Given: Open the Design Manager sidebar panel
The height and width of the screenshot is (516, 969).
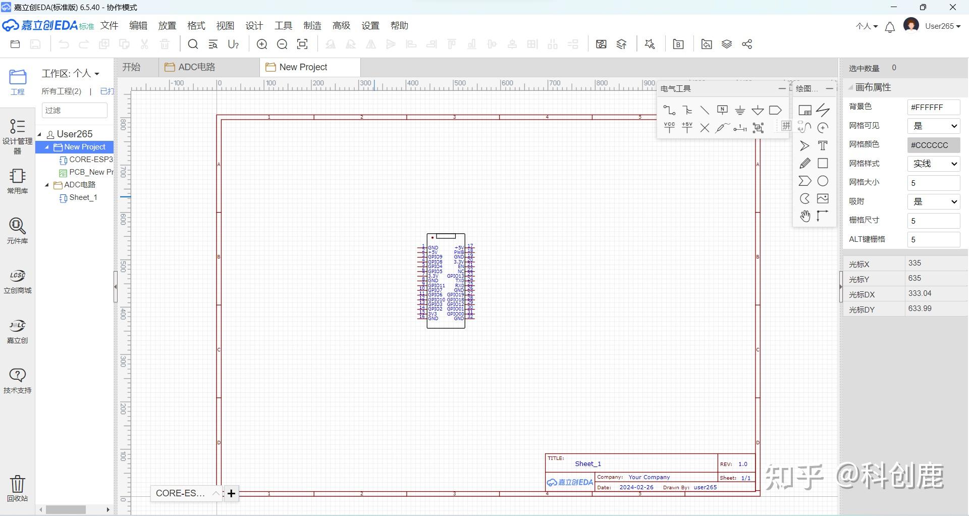Looking at the screenshot, I should [17, 136].
